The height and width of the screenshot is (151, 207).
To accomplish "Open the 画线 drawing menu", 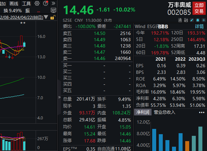I will tap(14, 4).
